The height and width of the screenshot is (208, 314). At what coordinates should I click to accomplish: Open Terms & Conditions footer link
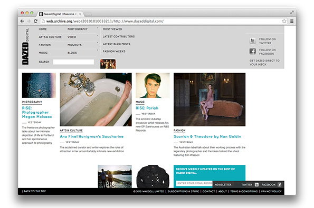click(244, 192)
